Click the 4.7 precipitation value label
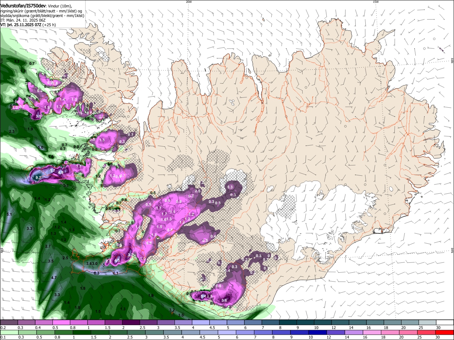Viewport: 454px width, 340px height. (x=54, y=278)
